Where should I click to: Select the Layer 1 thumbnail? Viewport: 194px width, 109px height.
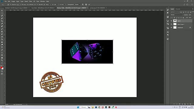tap(175, 21)
